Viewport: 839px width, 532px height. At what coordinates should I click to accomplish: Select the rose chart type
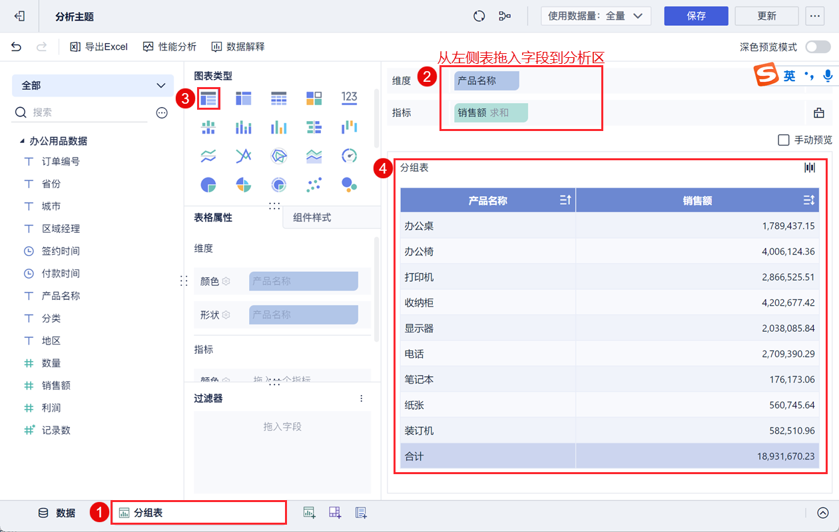(244, 184)
